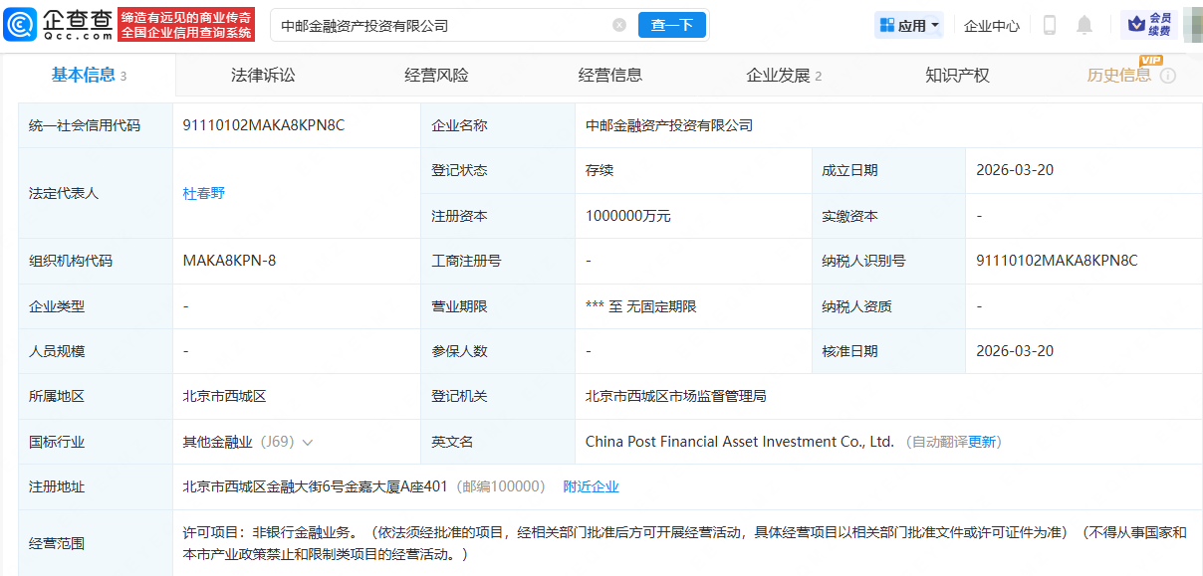Open the 应用 dropdown menu
1203x576 pixels.
pos(908,25)
